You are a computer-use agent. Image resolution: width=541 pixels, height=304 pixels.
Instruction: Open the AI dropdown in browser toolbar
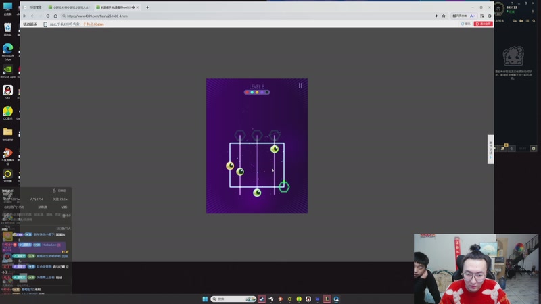(473, 16)
